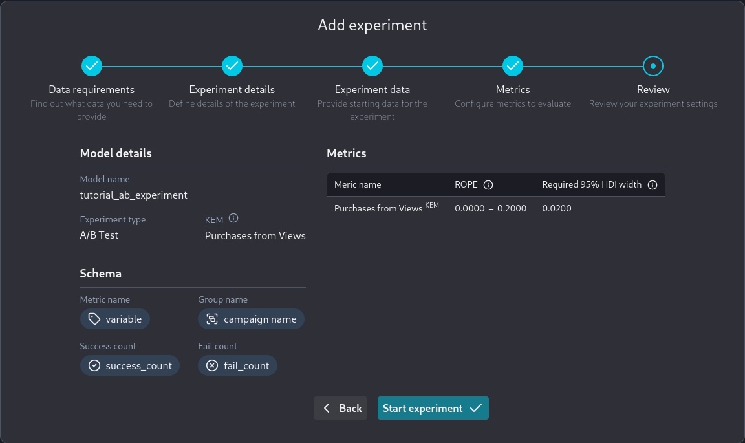The height and width of the screenshot is (443, 745).
Task: Click the Experiment details step checkmark circle
Action: pyautogui.click(x=232, y=66)
